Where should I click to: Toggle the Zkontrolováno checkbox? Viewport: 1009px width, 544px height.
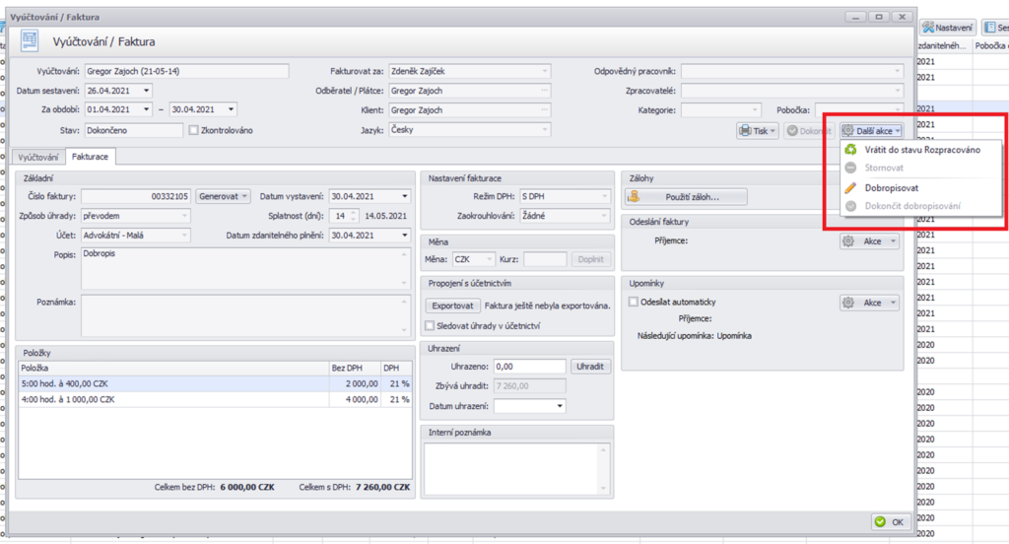pos(194,130)
